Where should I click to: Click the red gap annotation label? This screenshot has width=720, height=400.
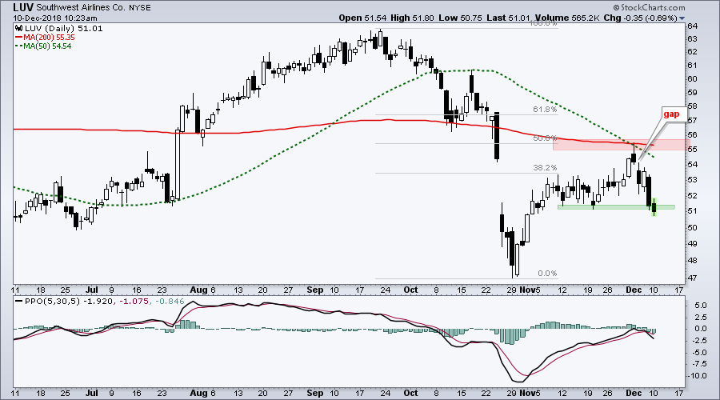point(671,114)
